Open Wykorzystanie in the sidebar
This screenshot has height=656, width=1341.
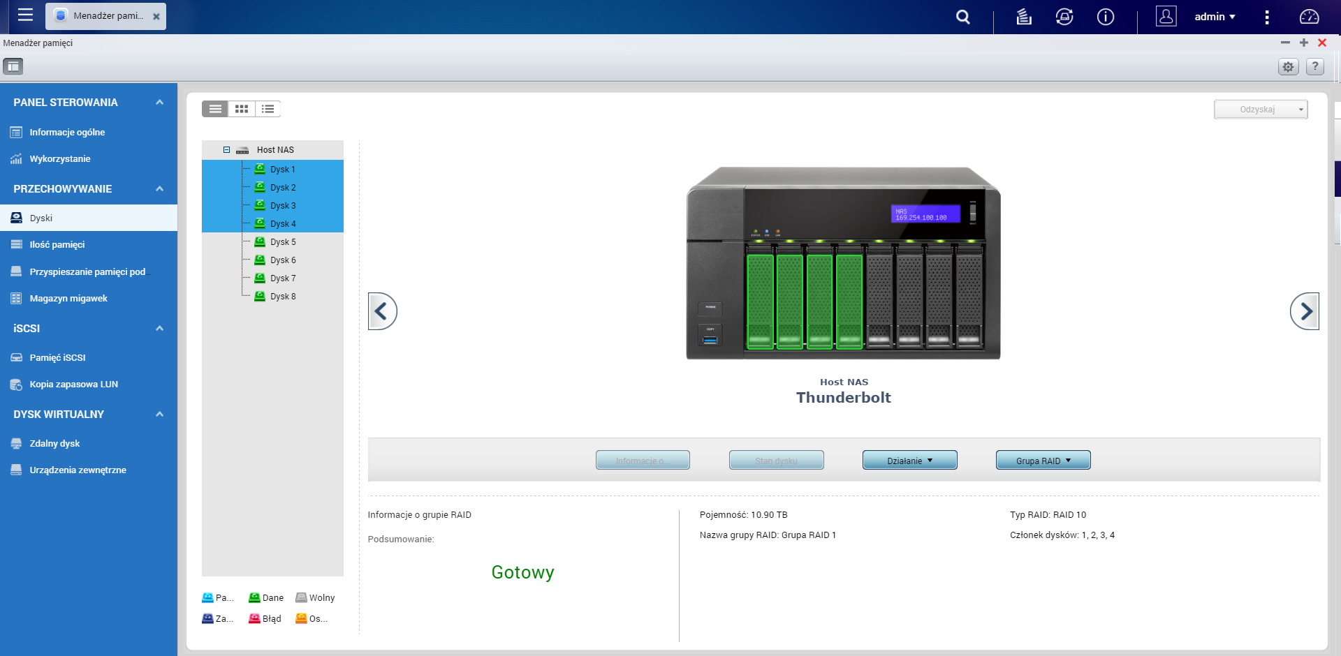[x=89, y=159]
